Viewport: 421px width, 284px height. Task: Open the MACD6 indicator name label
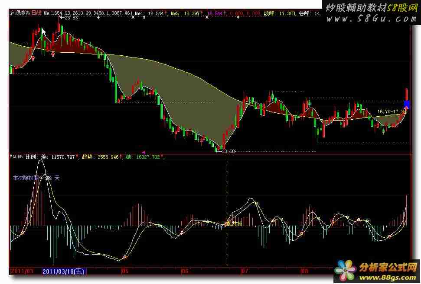tap(16, 157)
